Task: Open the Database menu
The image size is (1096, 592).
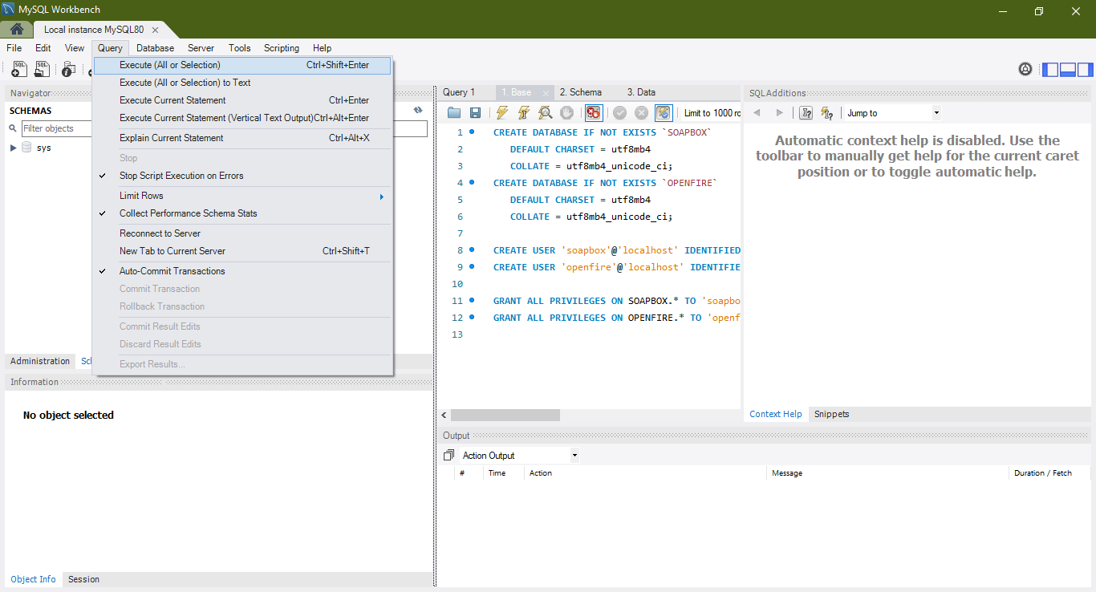Action: (x=155, y=48)
